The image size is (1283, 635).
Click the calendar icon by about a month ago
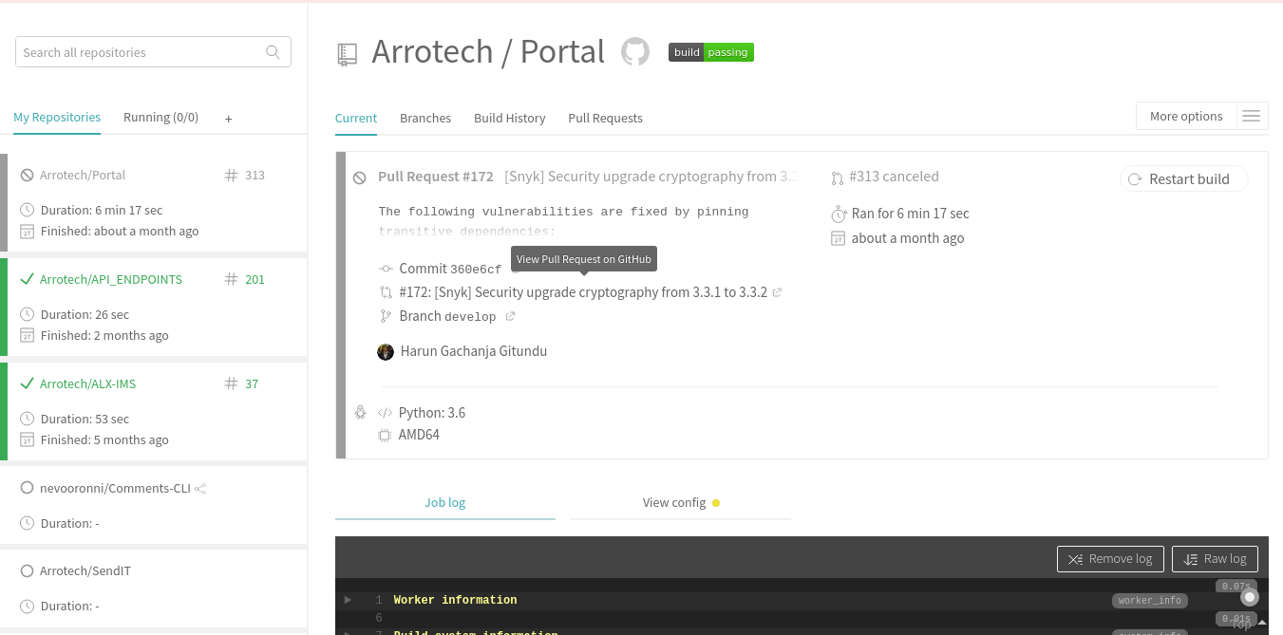(838, 238)
